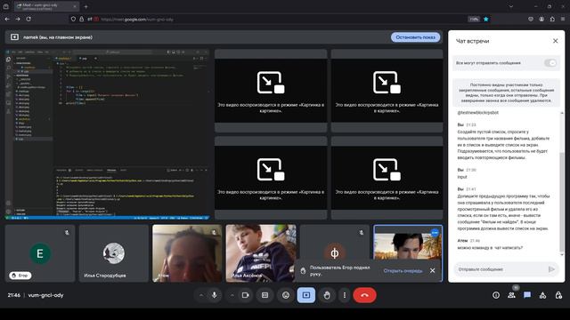Close the Meet browser tab

click(x=75, y=6)
